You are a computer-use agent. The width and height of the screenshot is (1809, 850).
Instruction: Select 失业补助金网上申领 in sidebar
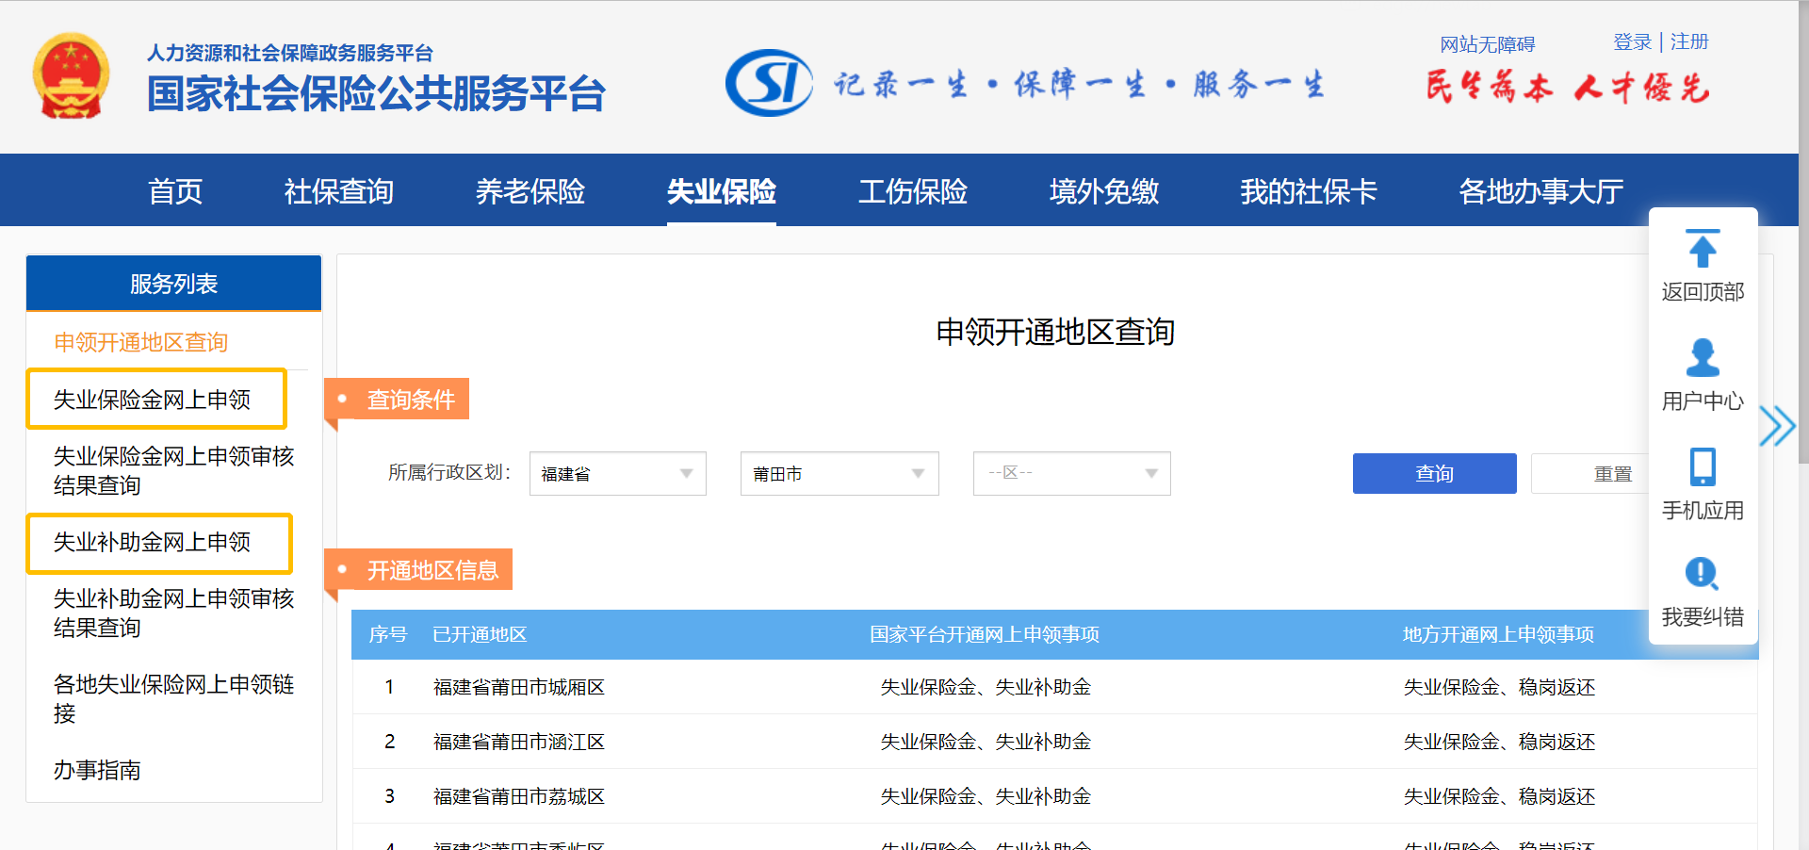pos(153,543)
